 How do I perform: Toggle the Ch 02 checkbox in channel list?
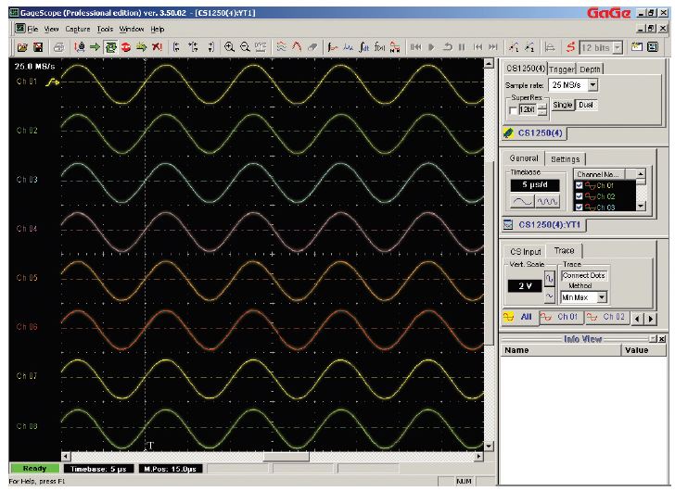click(x=579, y=195)
